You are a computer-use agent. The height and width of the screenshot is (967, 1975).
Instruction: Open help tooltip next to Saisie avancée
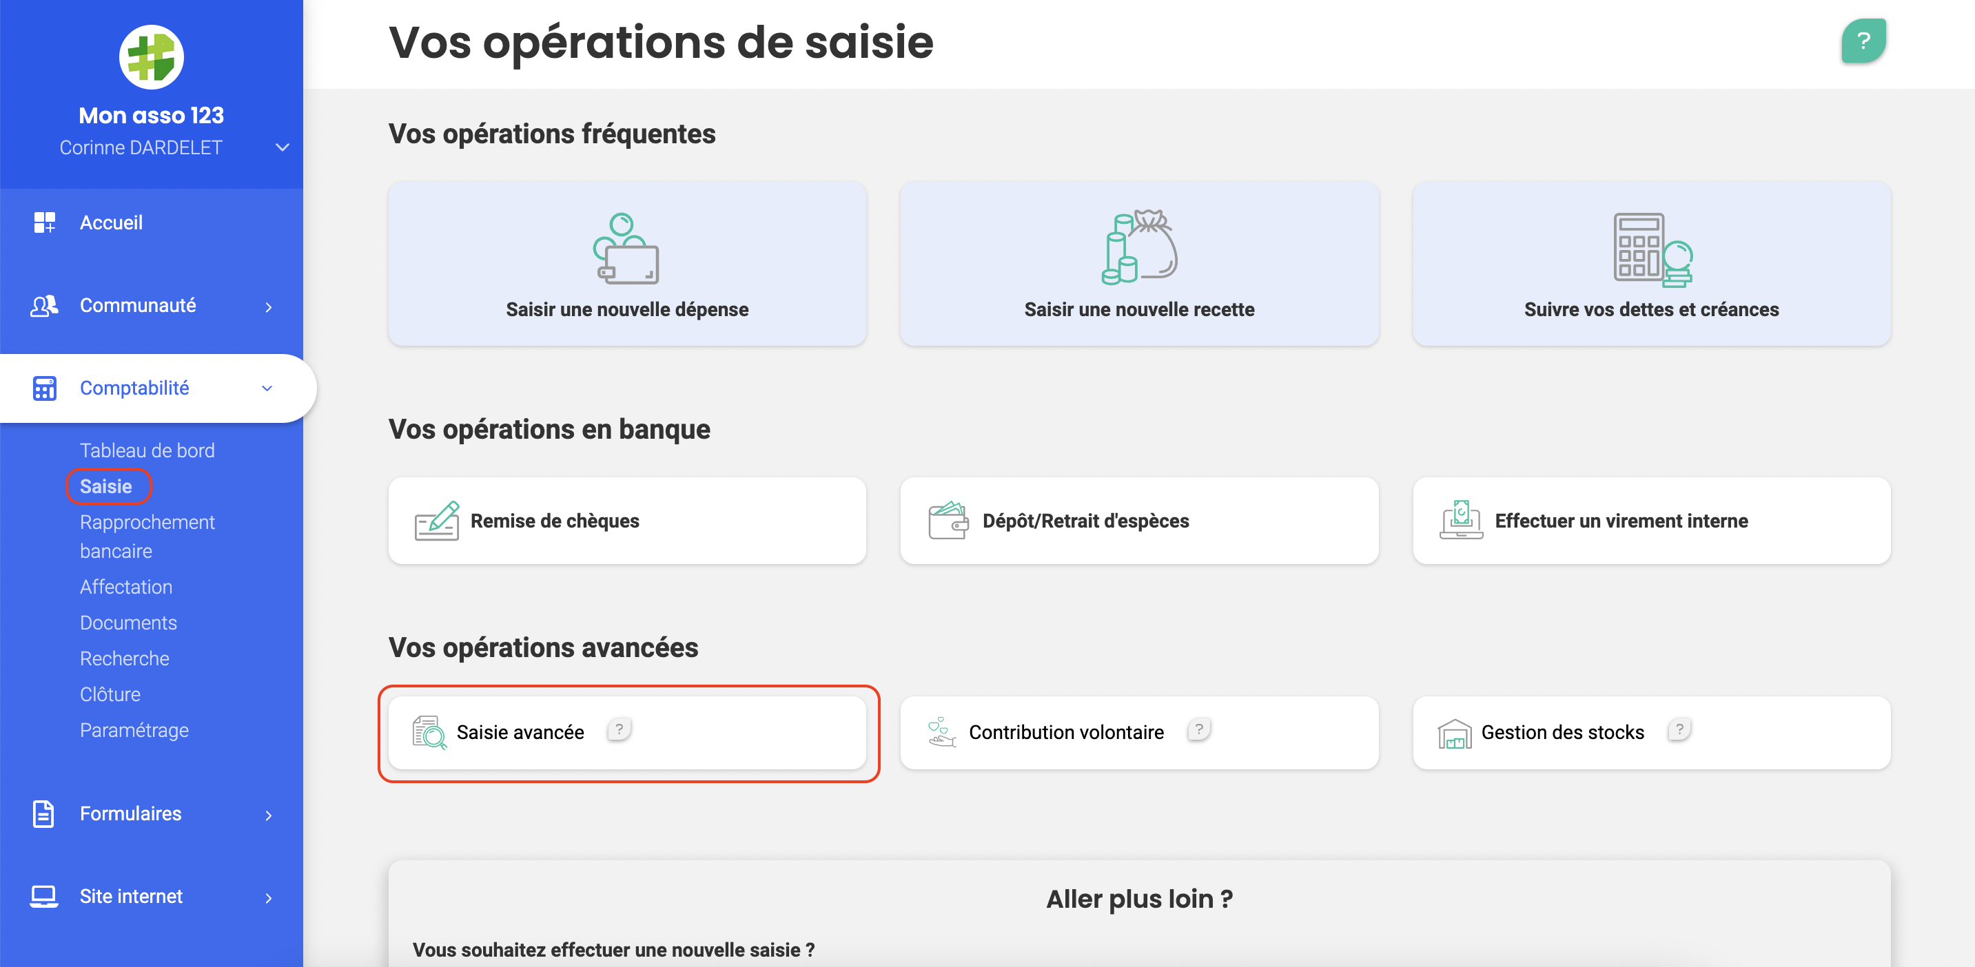(619, 729)
